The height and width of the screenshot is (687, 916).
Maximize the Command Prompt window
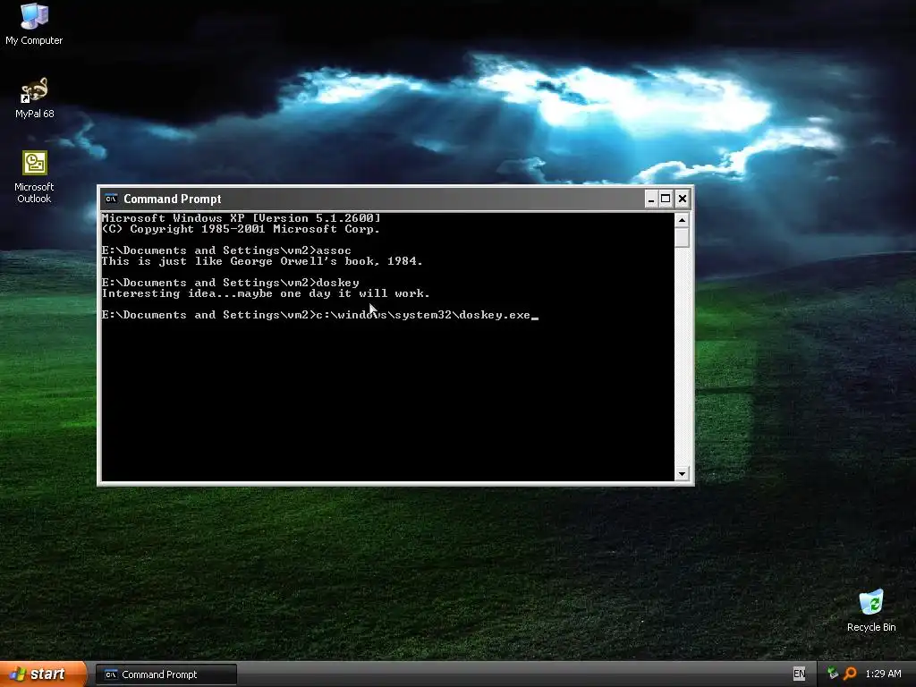point(666,199)
